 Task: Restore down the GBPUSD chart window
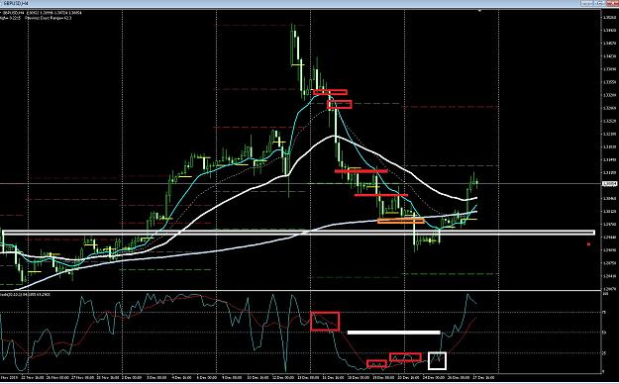[x=598, y=3]
